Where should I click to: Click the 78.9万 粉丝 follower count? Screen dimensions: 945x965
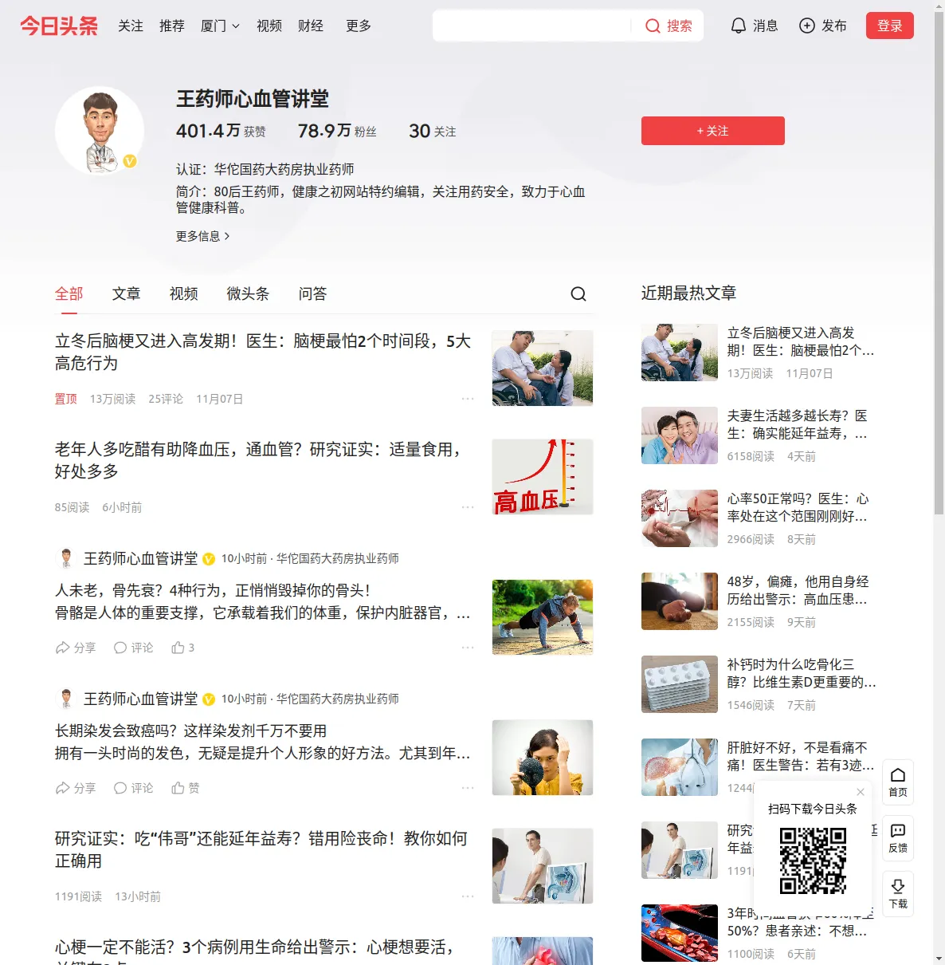click(x=337, y=131)
